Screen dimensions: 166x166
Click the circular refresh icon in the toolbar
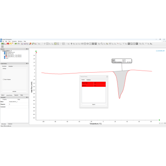[88, 44]
